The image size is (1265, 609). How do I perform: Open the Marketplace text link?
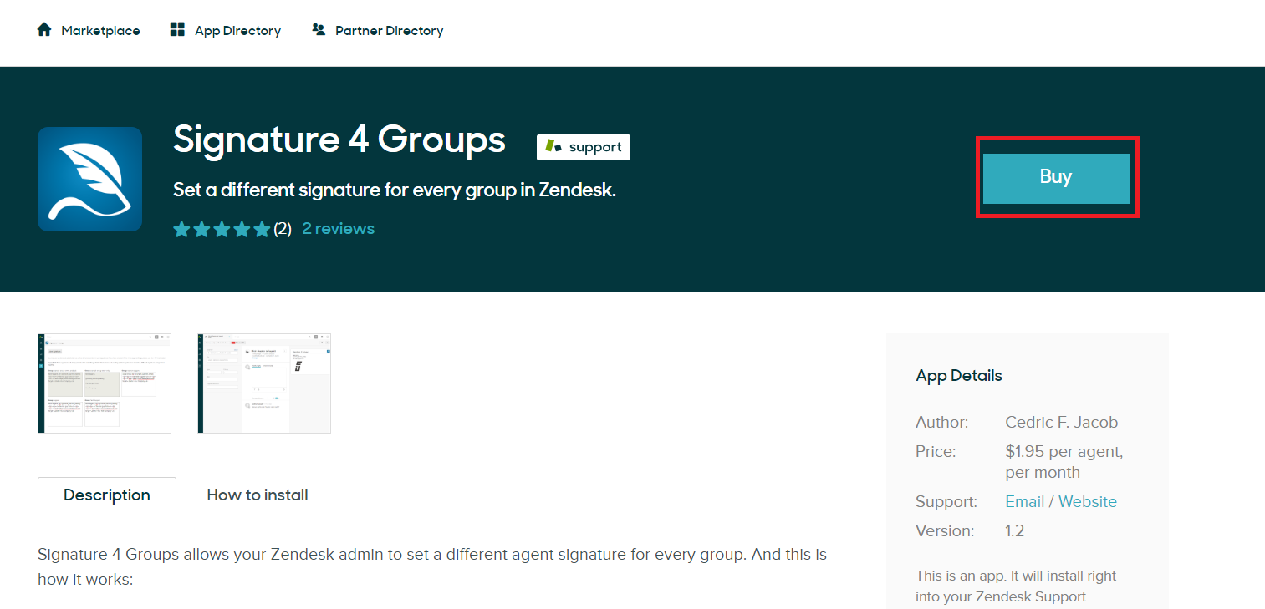point(100,31)
